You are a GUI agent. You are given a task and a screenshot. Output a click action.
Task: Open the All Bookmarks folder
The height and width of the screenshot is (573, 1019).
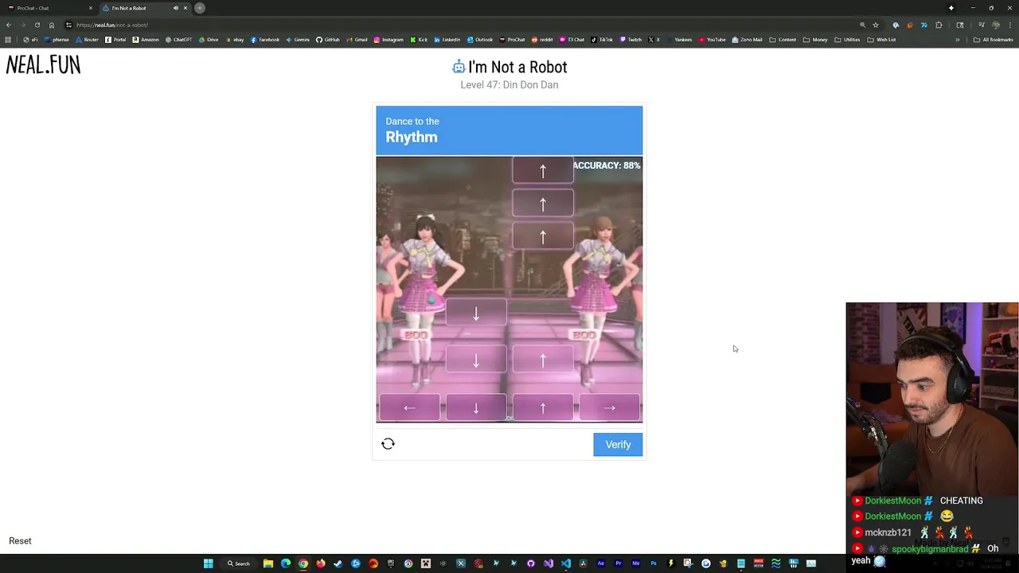coord(994,40)
